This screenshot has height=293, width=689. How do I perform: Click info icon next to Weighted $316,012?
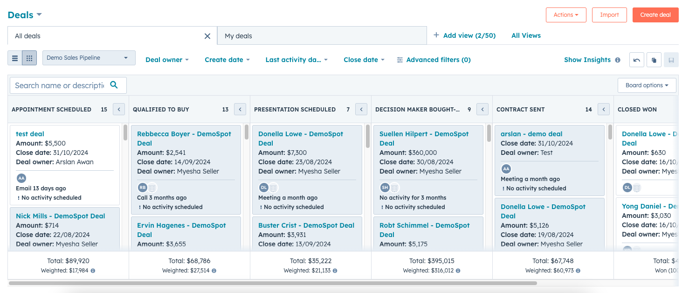458,271
